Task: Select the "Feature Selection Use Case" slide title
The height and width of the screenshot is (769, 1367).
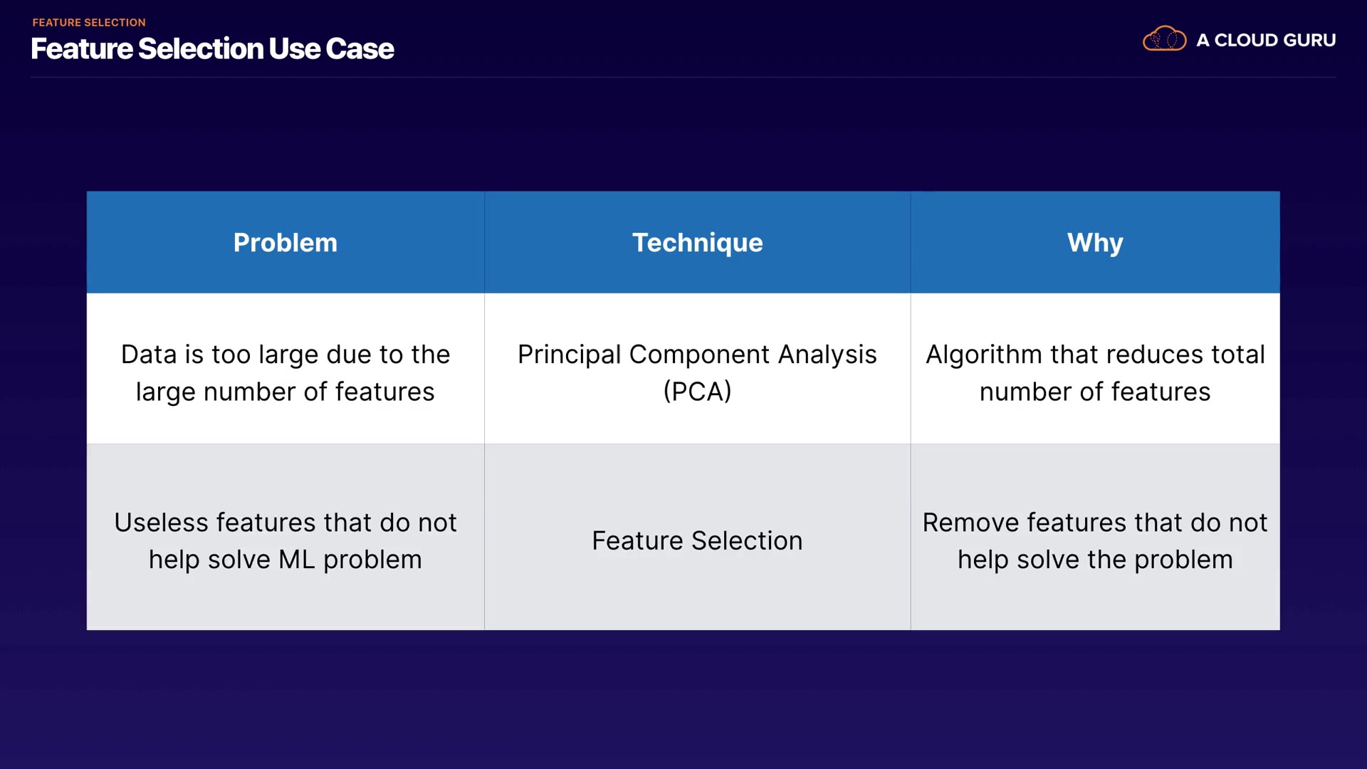Action: click(x=212, y=49)
